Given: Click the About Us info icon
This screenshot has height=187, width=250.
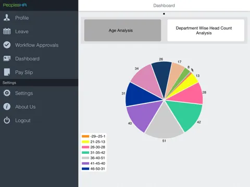Looking at the screenshot, I should tap(7, 106).
